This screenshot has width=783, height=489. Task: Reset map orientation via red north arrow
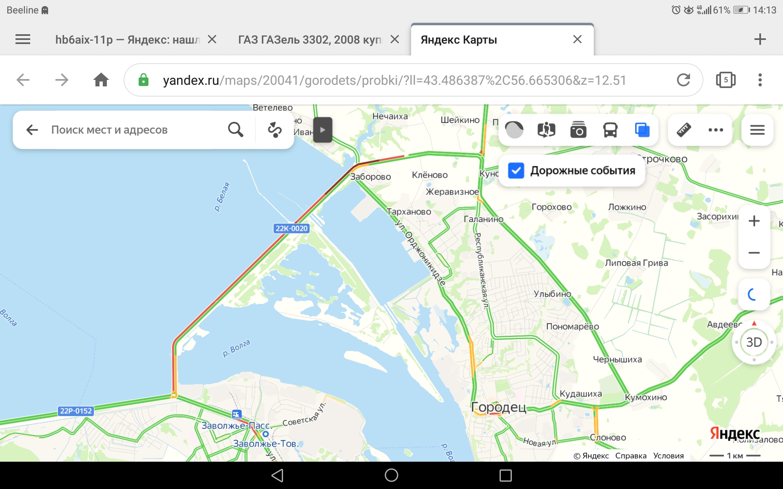pyautogui.click(x=754, y=323)
